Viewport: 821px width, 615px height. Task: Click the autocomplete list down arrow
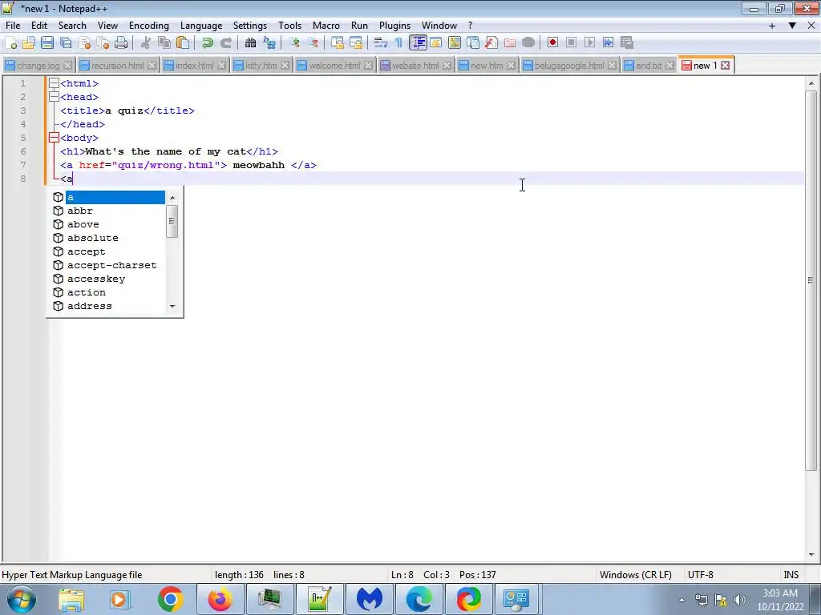(x=172, y=307)
